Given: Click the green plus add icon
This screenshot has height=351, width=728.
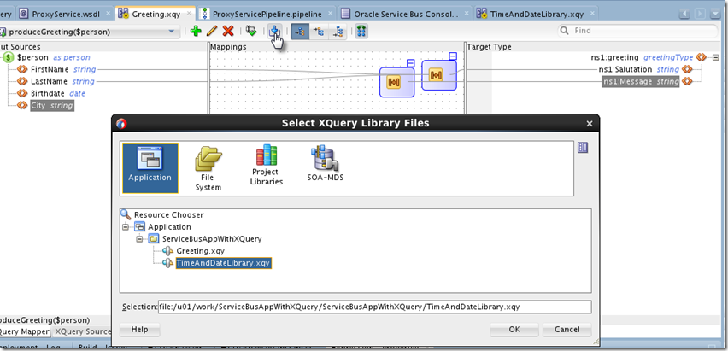Looking at the screenshot, I should 196,31.
